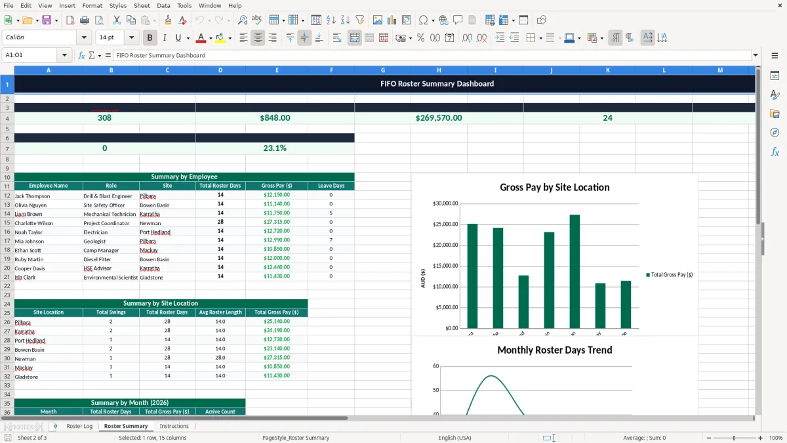Viewport: 787px width, 443px height.
Task: Click Sort Descending icon
Action: coord(346,20)
